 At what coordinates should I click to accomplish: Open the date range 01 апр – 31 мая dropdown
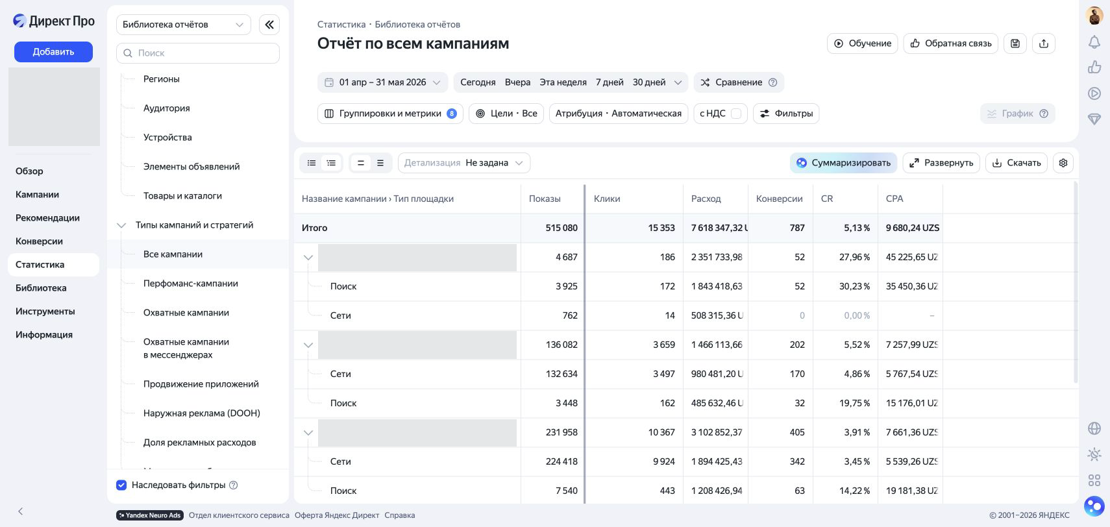382,82
